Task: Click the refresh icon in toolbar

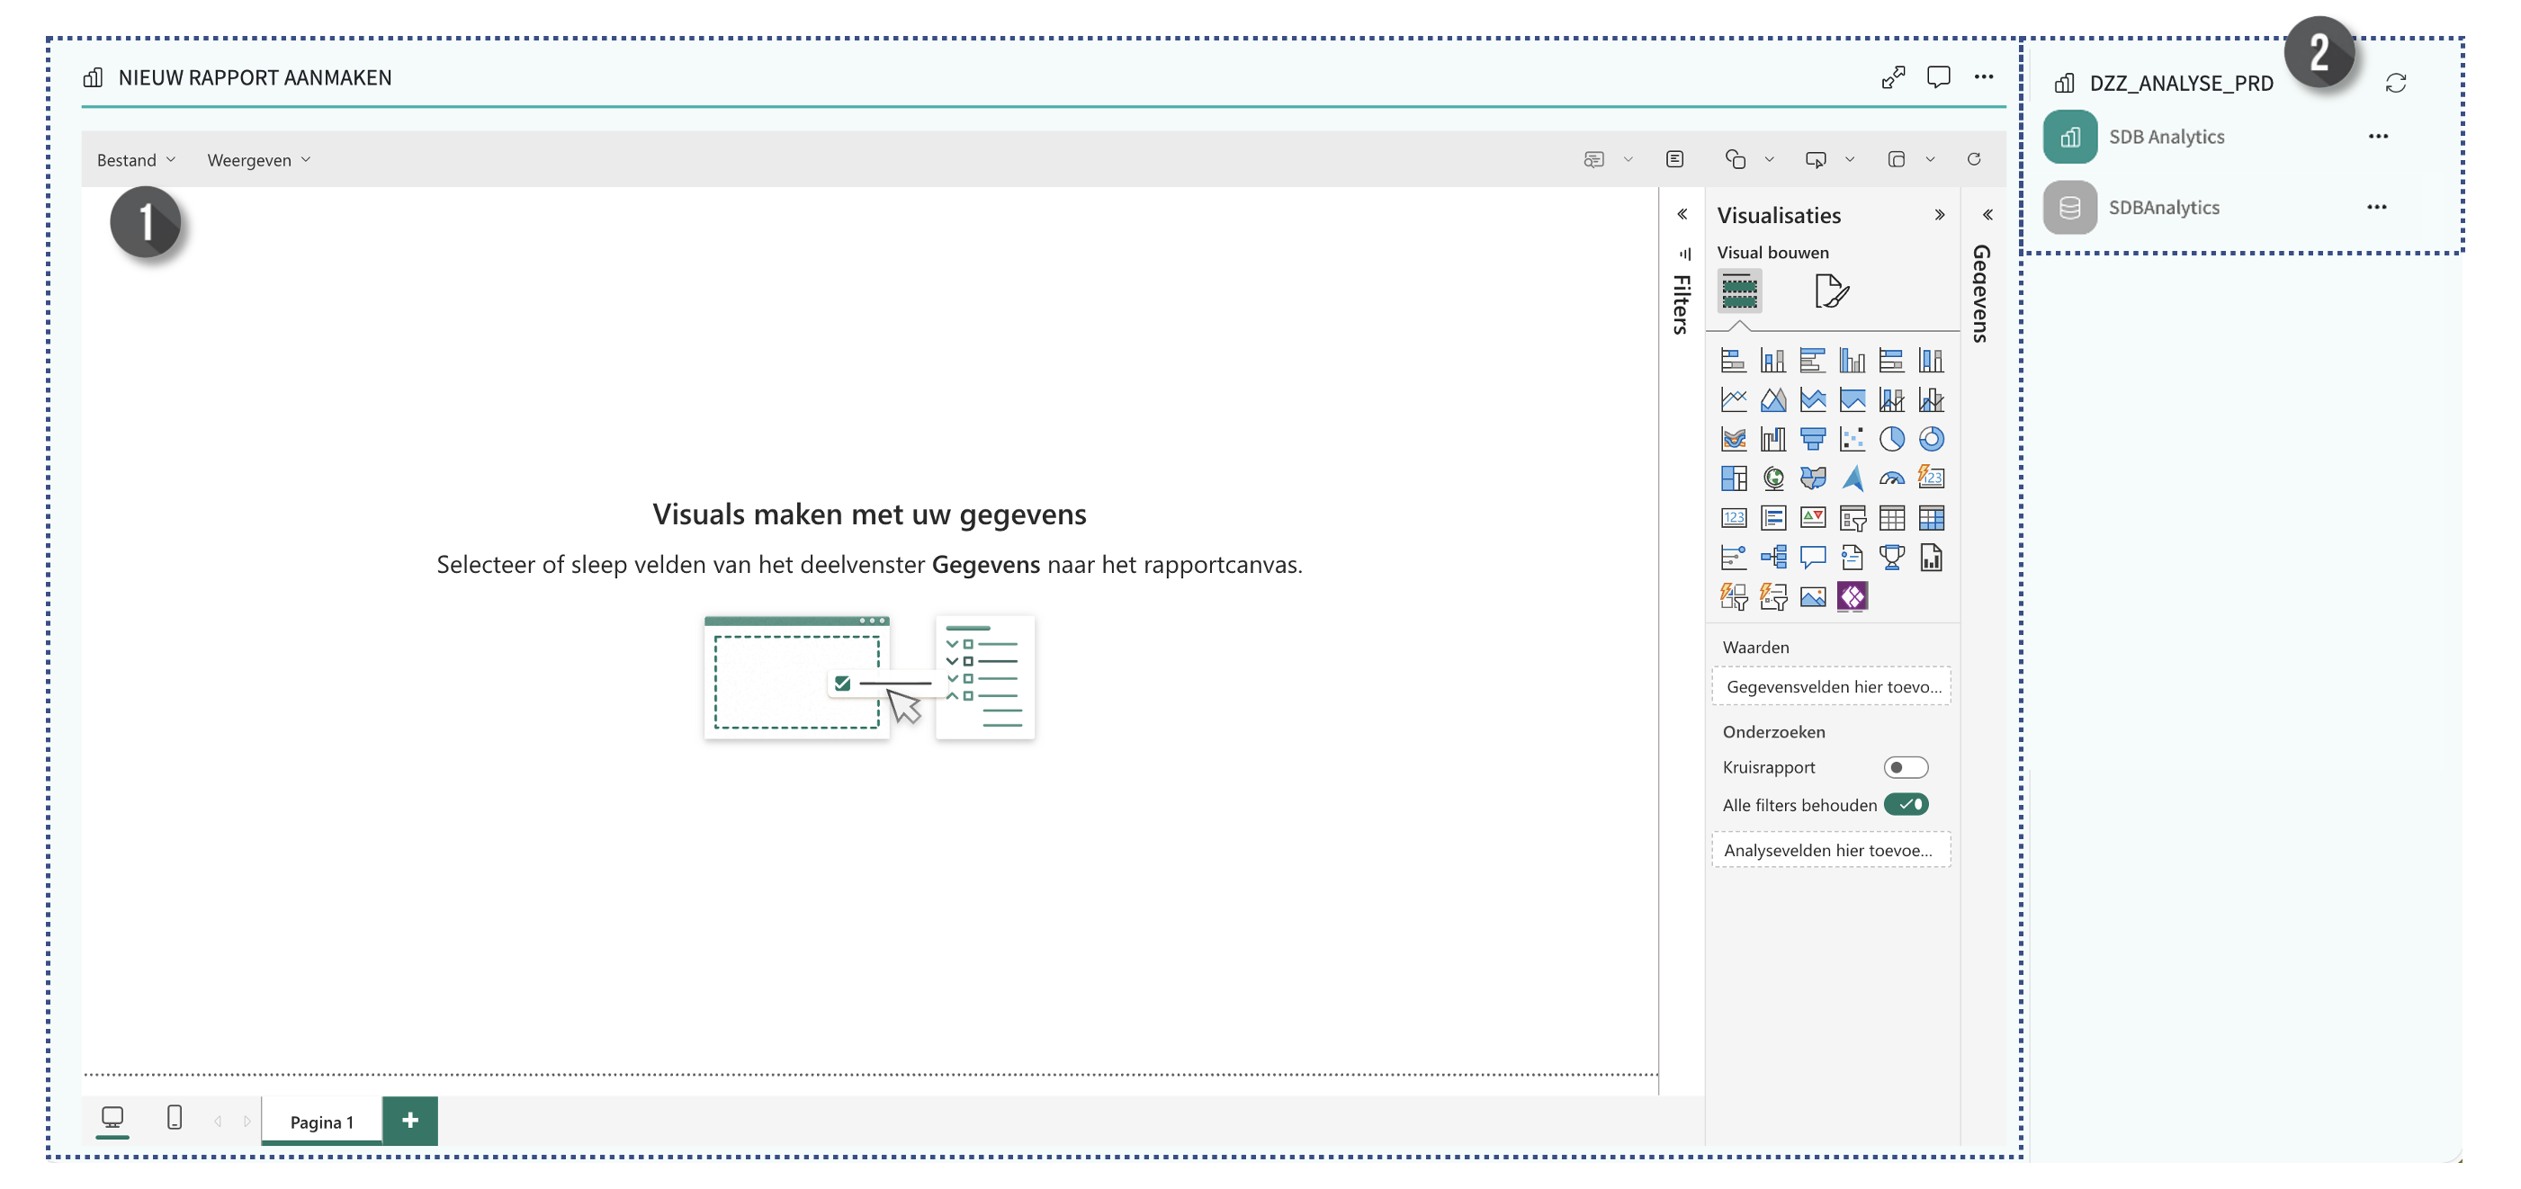Action: pos(1973,159)
